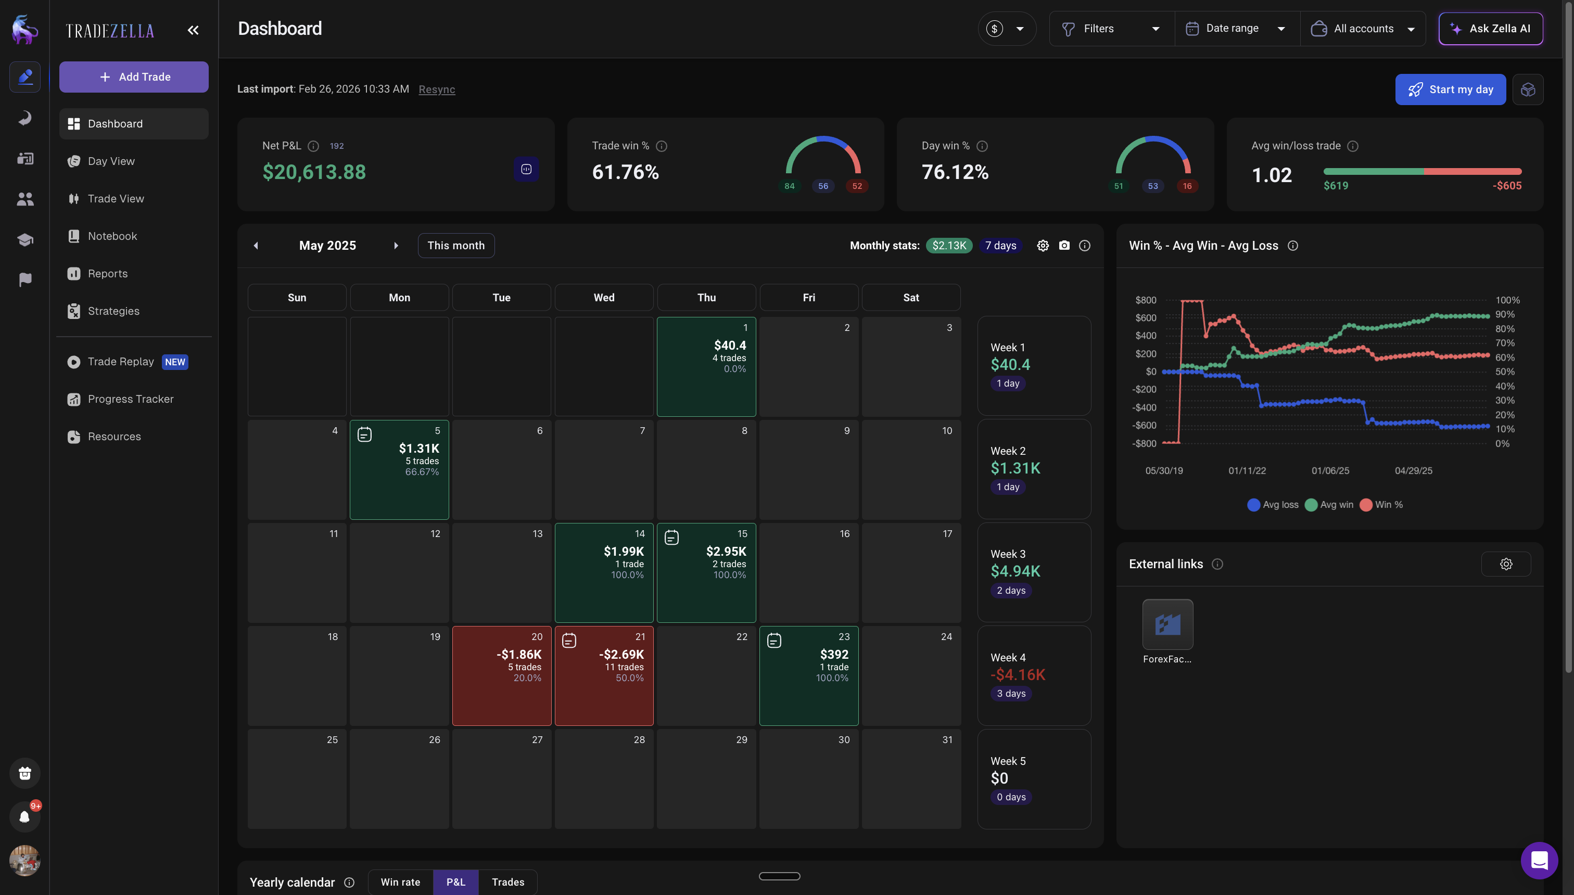
Task: Open the gift rewards icon near bottom left
Action: pyautogui.click(x=24, y=773)
